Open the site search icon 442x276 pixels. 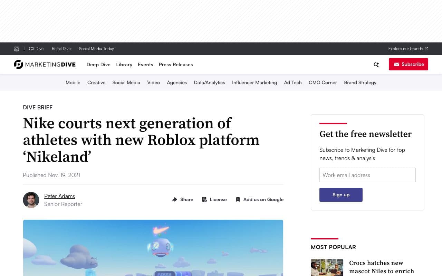tap(376, 65)
